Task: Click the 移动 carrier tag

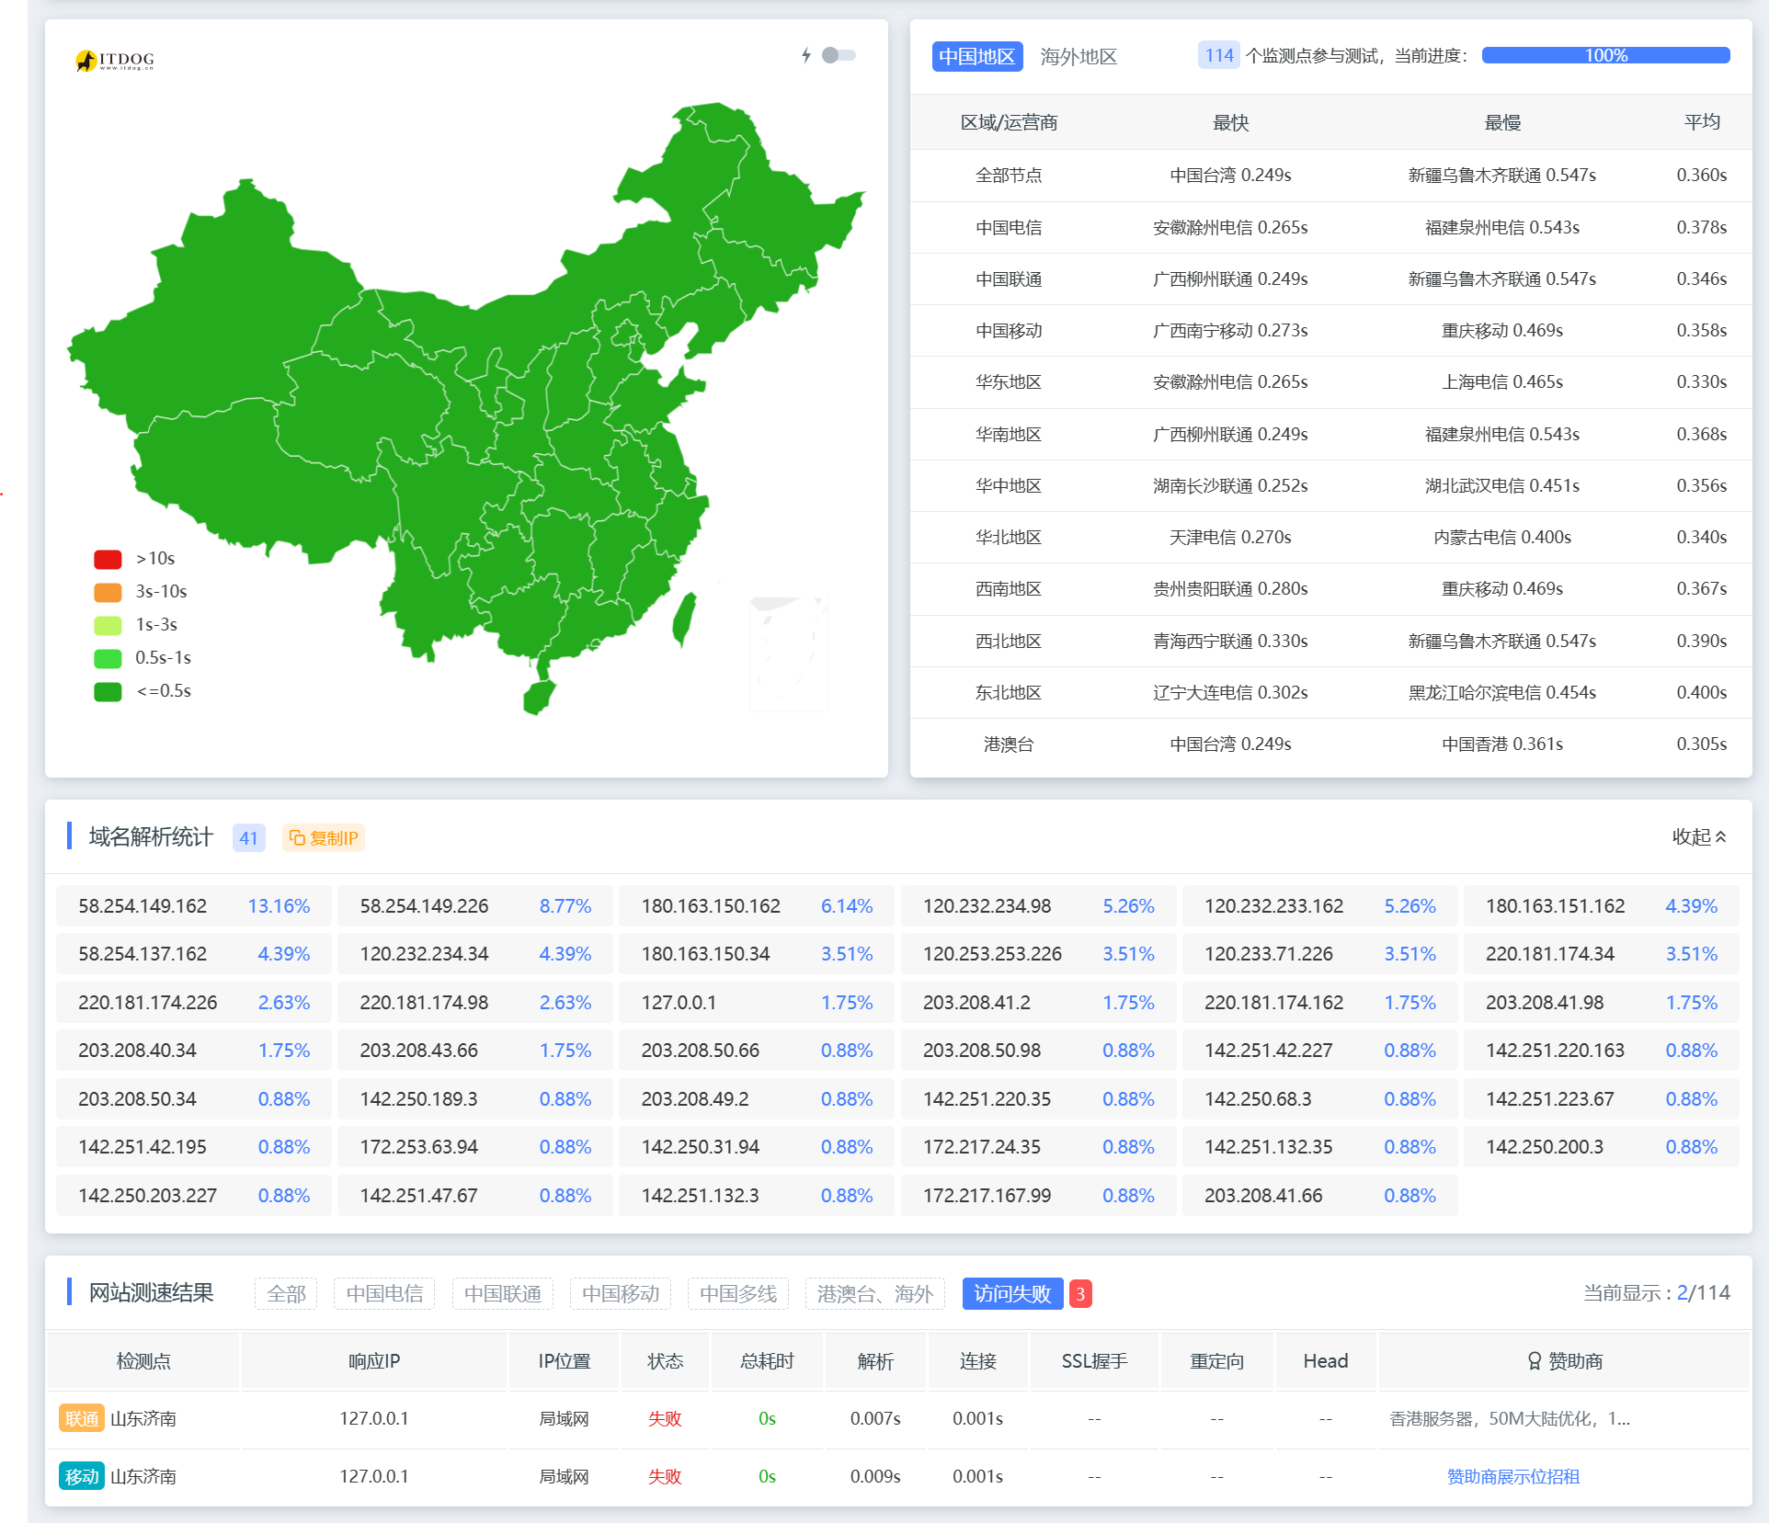Action: pyautogui.click(x=82, y=1476)
